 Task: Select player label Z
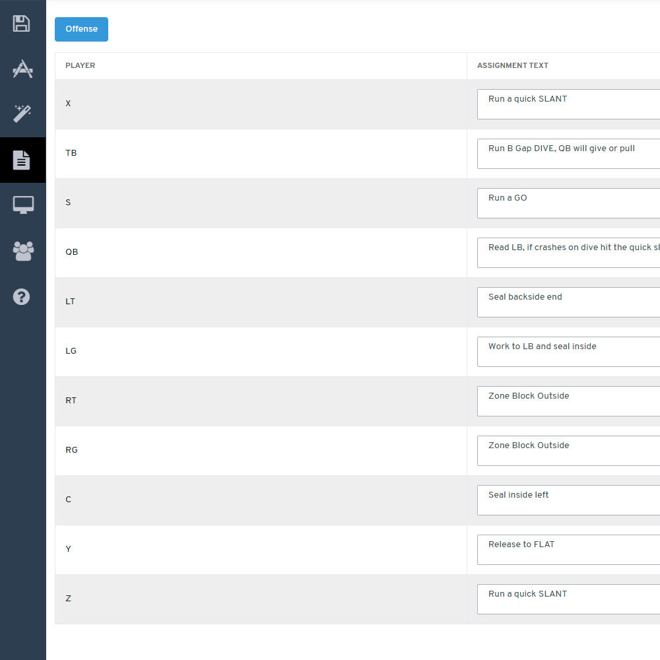coord(68,598)
